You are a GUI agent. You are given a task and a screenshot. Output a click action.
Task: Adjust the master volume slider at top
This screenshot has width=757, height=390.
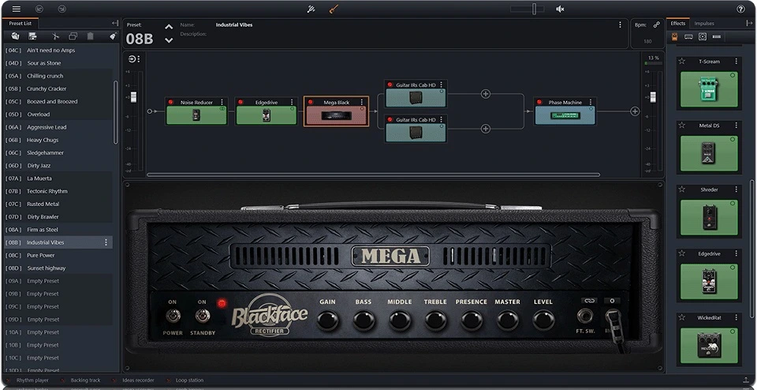(534, 9)
